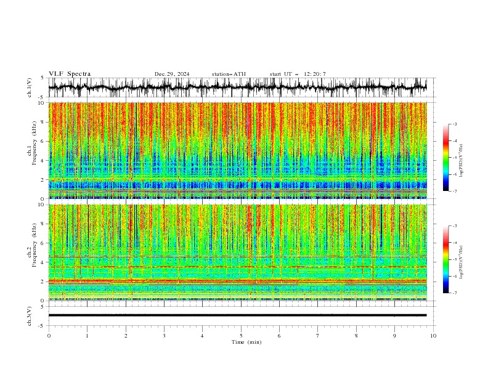Click the "5" volt tick on ch.1(V) axis
This screenshot has height=377, width=488.
click(43, 78)
